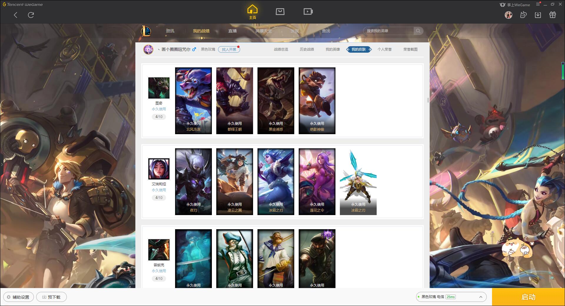Open the 我的战绩 tab
The width and height of the screenshot is (565, 306).
pyautogui.click(x=201, y=31)
